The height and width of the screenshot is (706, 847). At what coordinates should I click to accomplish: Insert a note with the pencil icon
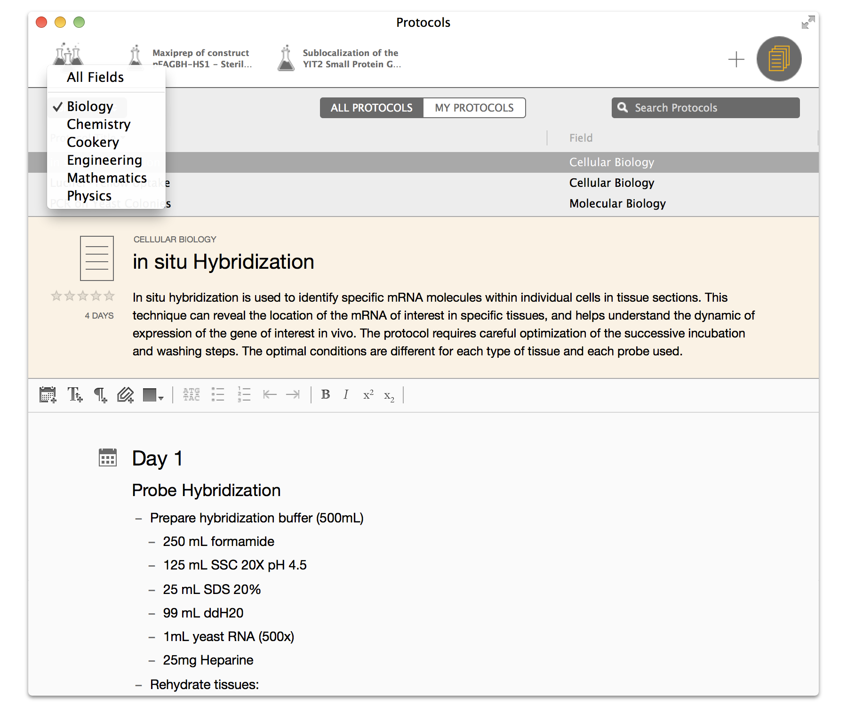click(x=126, y=395)
